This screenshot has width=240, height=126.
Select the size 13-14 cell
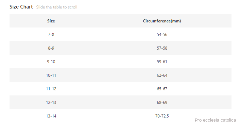coord(51,116)
